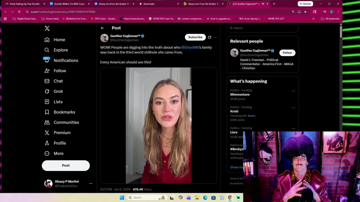Open Lists in sidebar
The height and width of the screenshot is (202, 360).
pyautogui.click(x=54, y=102)
